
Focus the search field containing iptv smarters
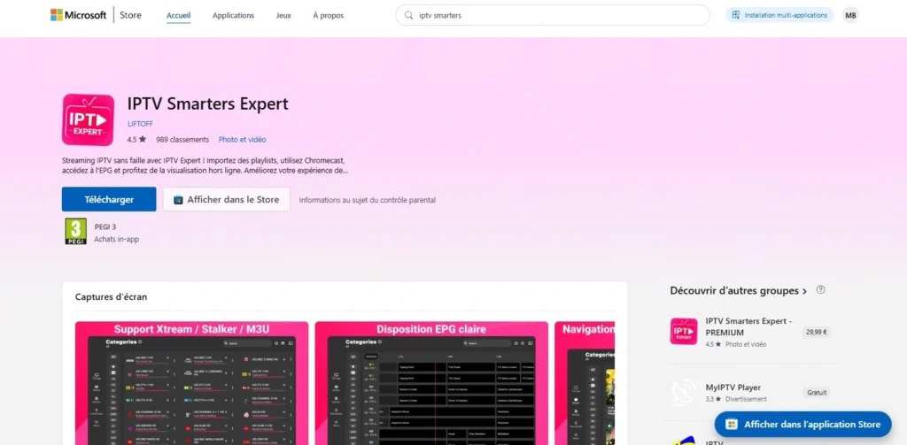553,16
